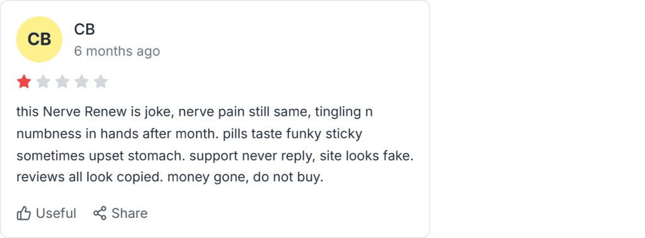Select the red first rating star
645x238 pixels.
pyautogui.click(x=24, y=82)
